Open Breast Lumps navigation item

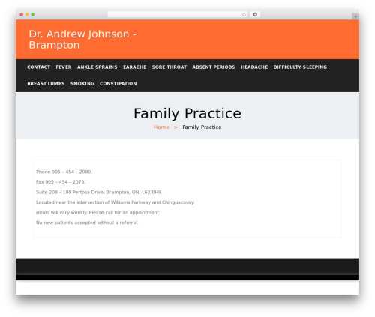46,84
